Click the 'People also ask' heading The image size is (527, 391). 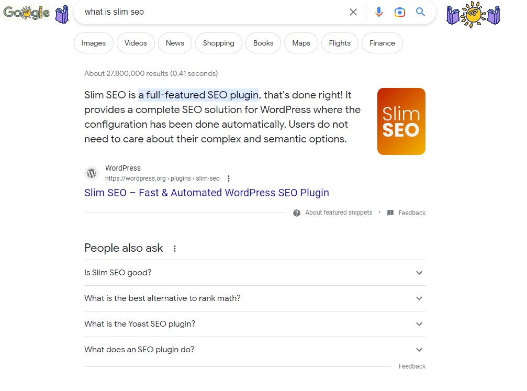(124, 248)
